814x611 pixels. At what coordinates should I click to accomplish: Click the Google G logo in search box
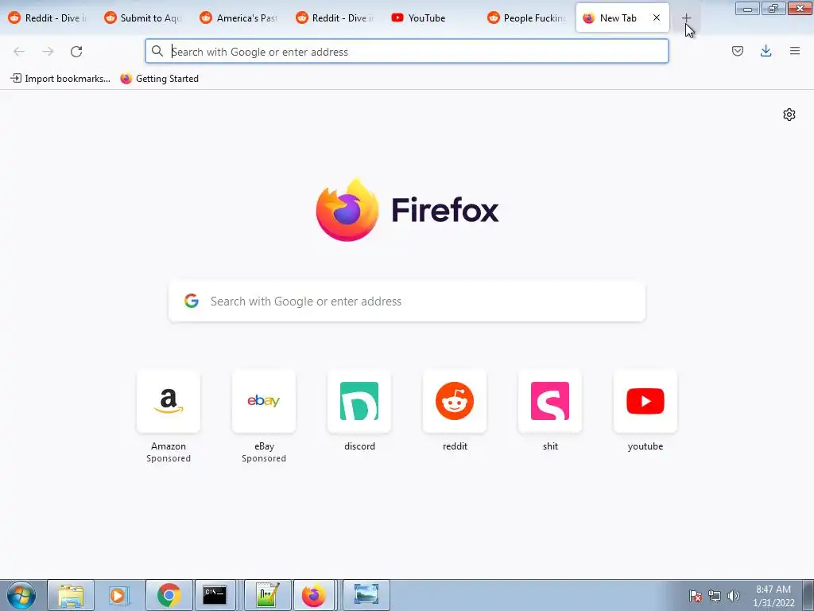pos(192,301)
